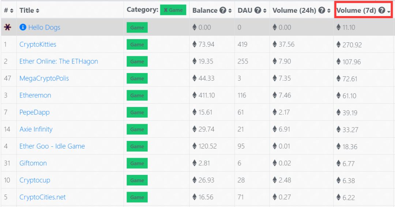Click Hello Dogs 7d volume 11.10
The image size is (395, 207).
point(349,27)
